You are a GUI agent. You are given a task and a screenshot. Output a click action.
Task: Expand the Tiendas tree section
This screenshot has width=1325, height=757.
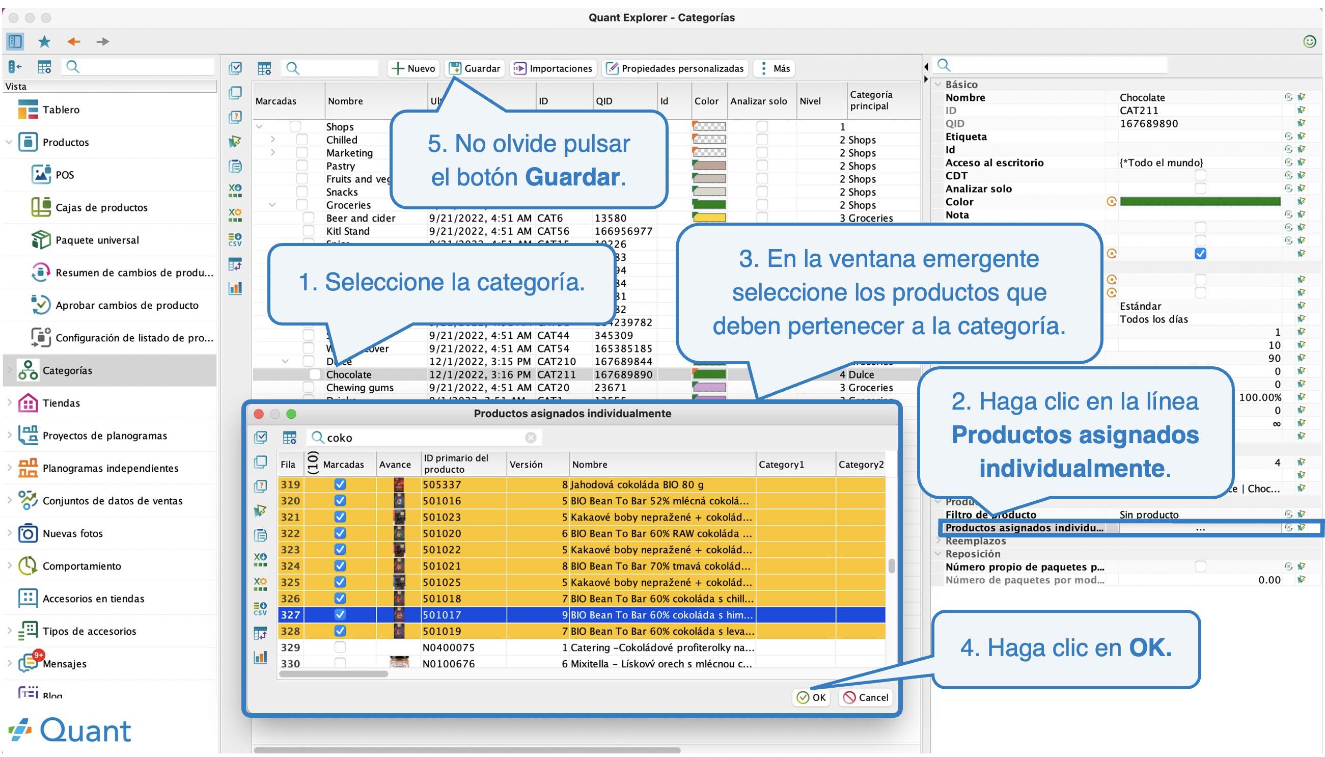(9, 403)
